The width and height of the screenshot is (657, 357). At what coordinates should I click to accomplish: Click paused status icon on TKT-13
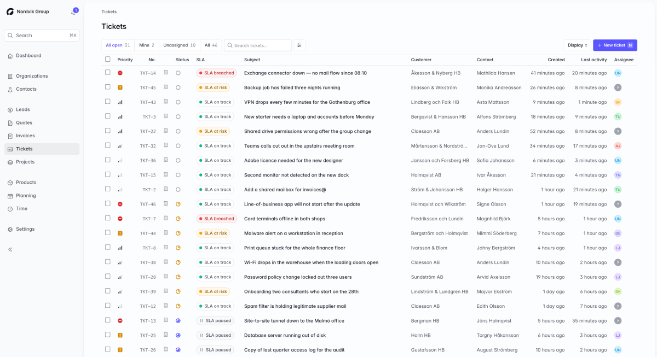[x=178, y=321]
